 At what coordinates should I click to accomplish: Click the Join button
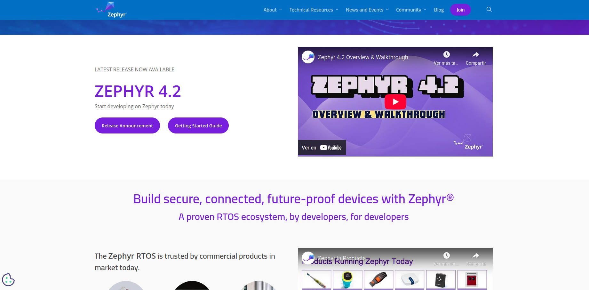tap(460, 10)
